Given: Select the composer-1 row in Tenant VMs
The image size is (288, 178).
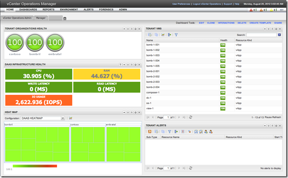Looking at the screenshot, I should 214,93.
